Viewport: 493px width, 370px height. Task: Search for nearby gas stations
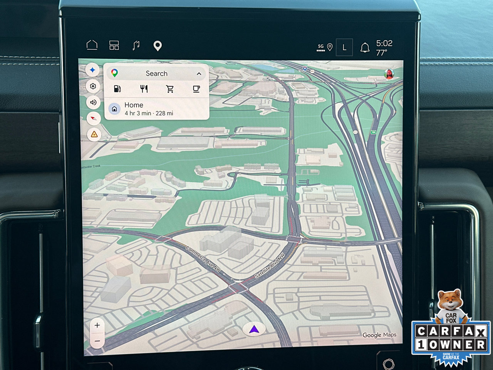pyautogui.click(x=117, y=89)
